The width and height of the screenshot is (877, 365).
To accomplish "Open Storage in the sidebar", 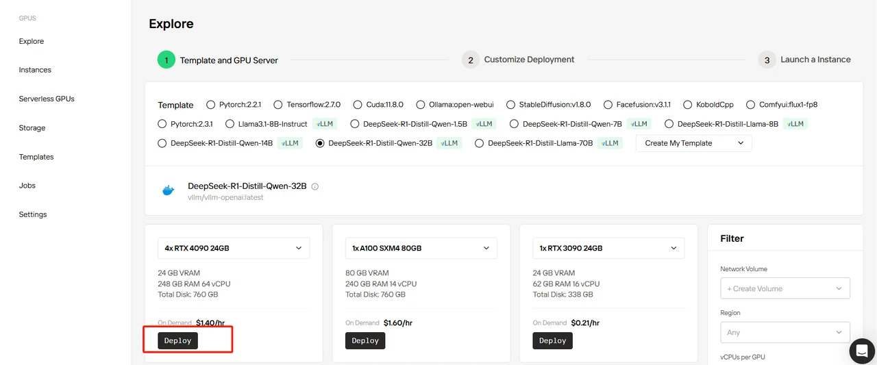I will tap(32, 128).
